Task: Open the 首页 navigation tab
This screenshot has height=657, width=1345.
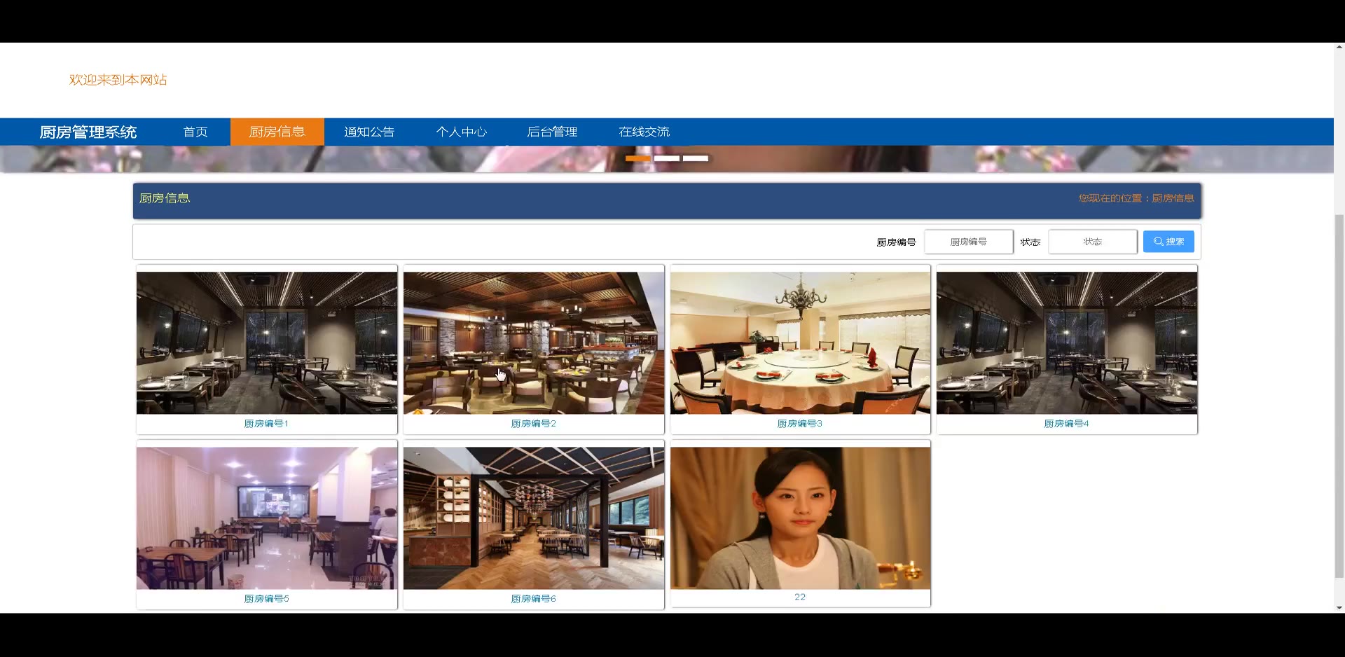Action: (x=195, y=132)
